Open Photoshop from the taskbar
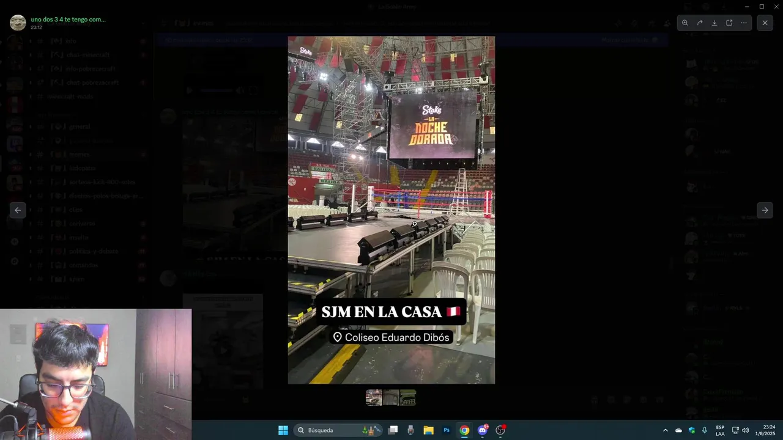Viewport: 783px width, 440px height. click(x=447, y=430)
